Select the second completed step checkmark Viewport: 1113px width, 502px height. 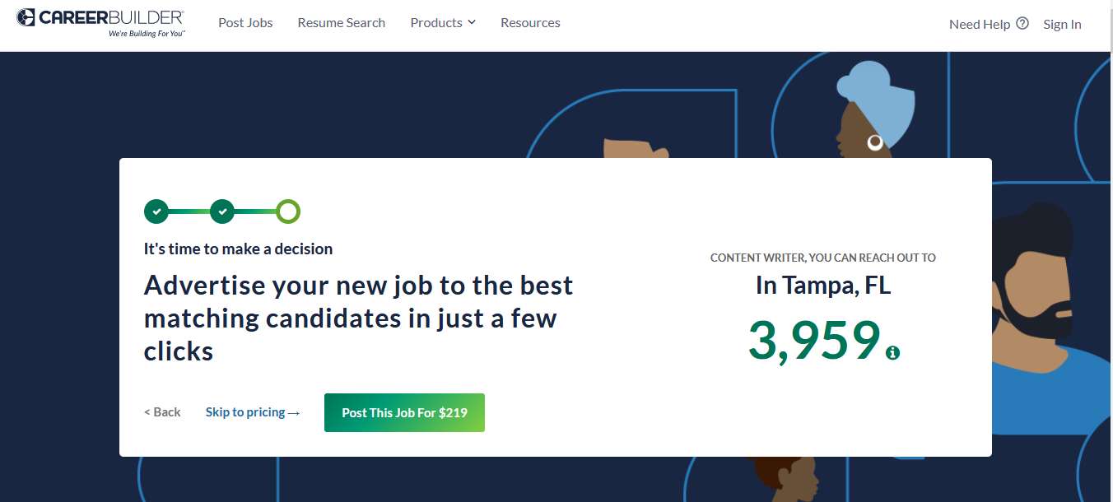[x=222, y=211]
